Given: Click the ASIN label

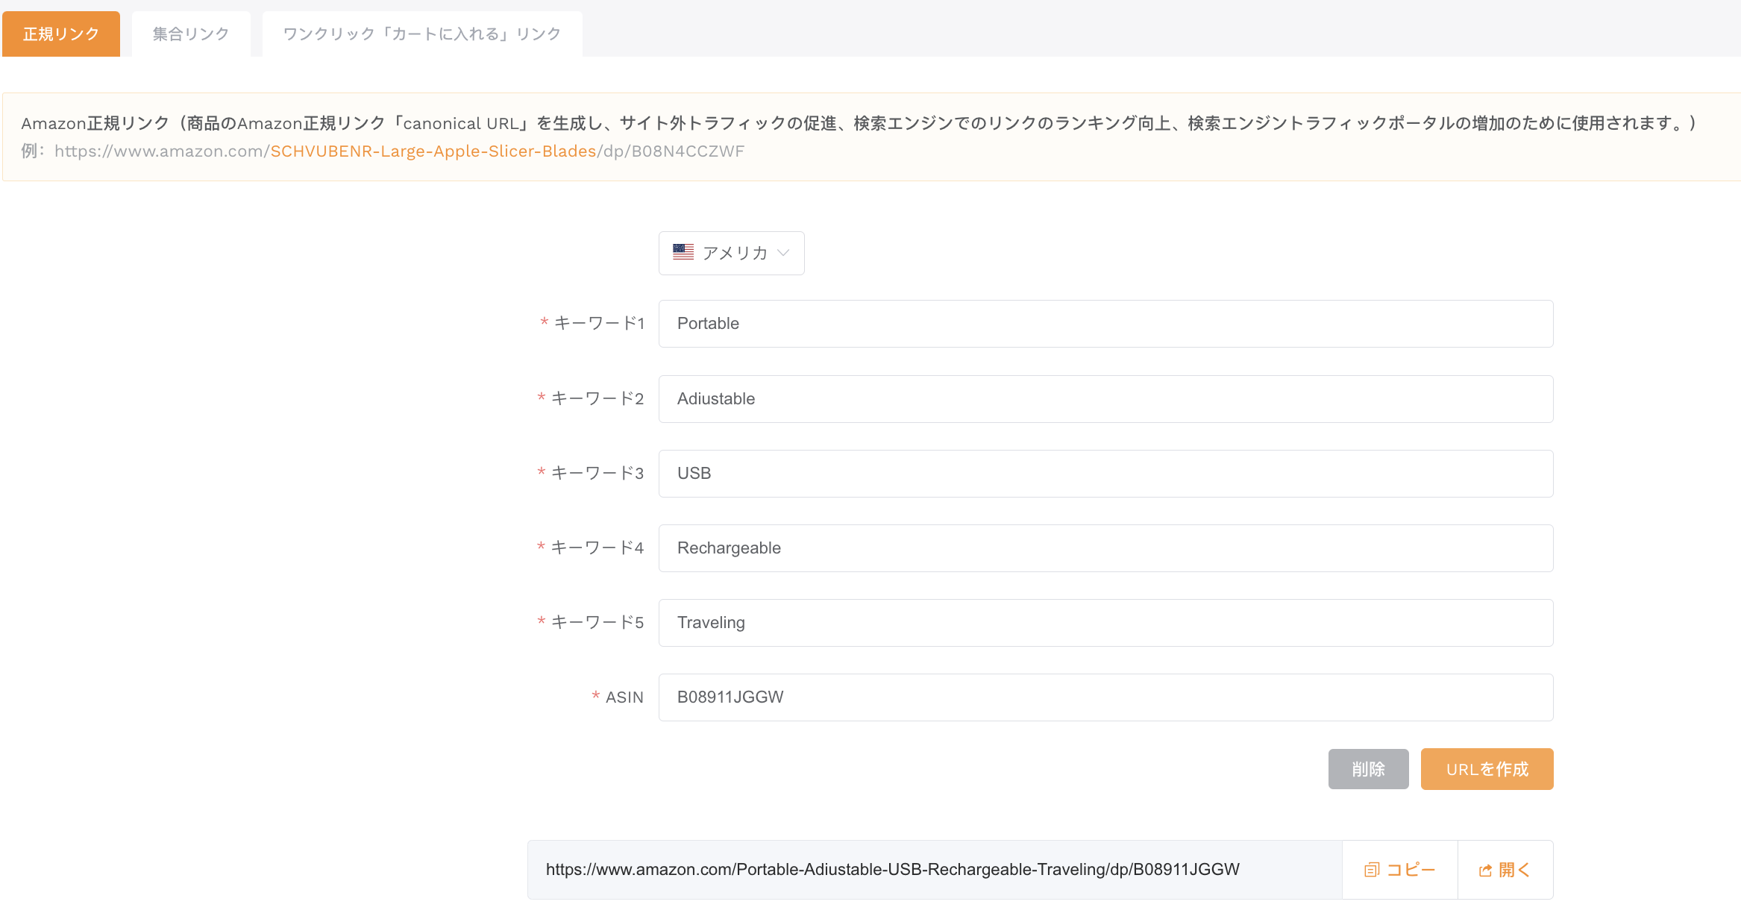Looking at the screenshot, I should [624, 697].
